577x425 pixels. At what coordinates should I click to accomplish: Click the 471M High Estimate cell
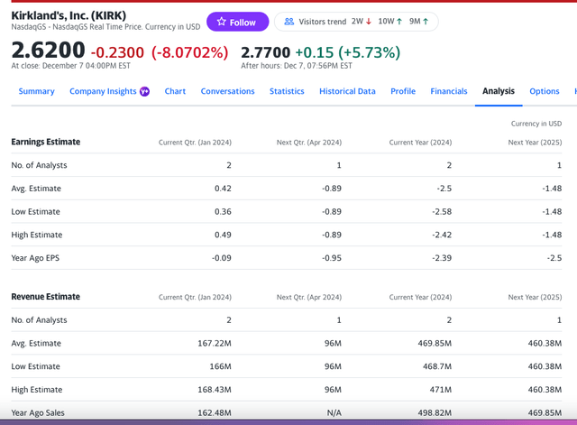click(441, 390)
